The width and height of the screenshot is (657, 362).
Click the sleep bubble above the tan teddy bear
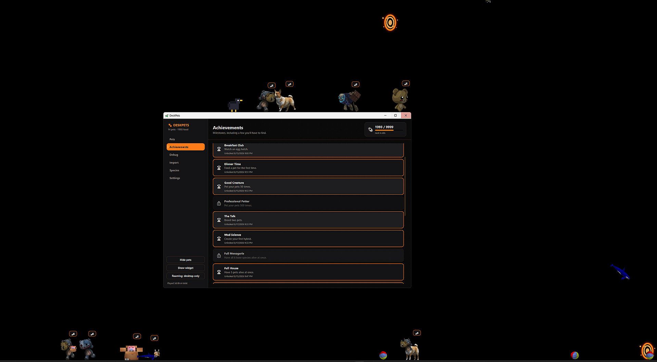406,83
